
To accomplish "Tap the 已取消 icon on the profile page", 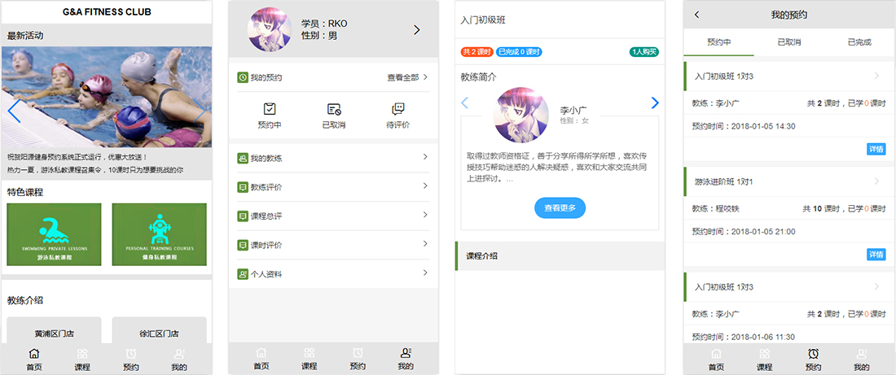I will pos(333,109).
